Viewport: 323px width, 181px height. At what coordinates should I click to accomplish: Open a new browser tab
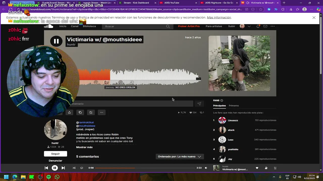click(284, 3)
